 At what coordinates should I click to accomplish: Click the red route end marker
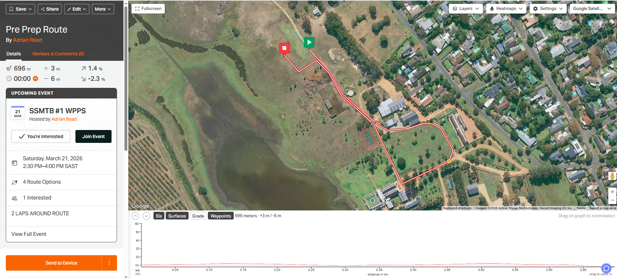[284, 48]
